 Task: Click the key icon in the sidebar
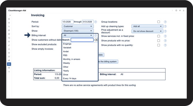click(9, 45)
